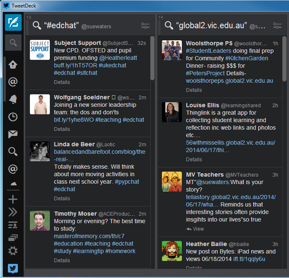This screenshot has height=278, width=289.
Task: Click the grey boxed search button in sidebar
Action: tap(13, 42)
